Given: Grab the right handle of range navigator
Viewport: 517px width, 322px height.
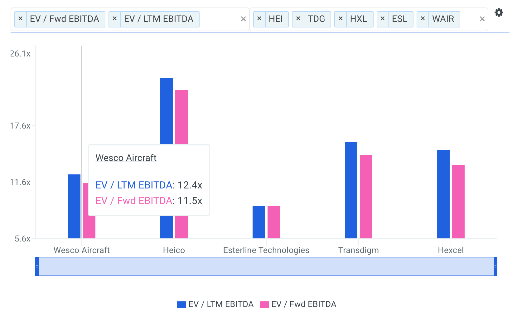Looking at the screenshot, I should (x=495, y=266).
